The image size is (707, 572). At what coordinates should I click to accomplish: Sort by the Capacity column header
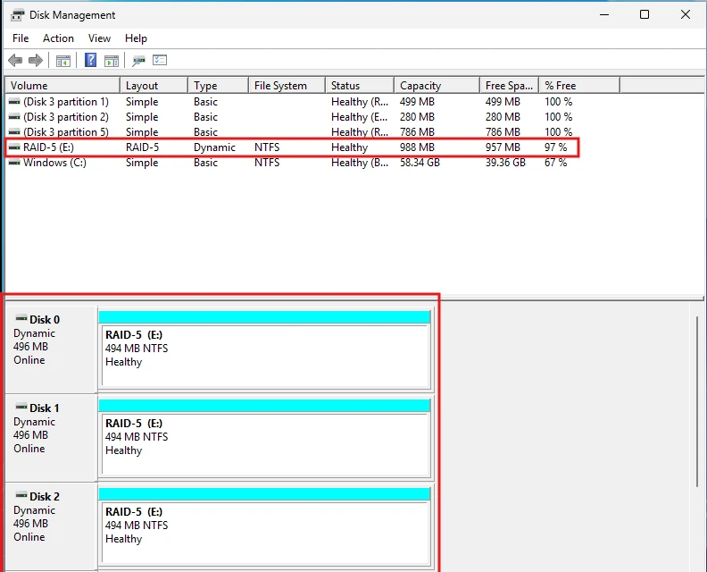[x=437, y=85]
